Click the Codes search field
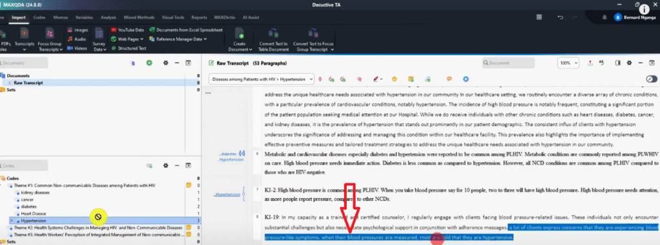Image resolution: width=660 pixels, height=245 pixels. [24, 165]
